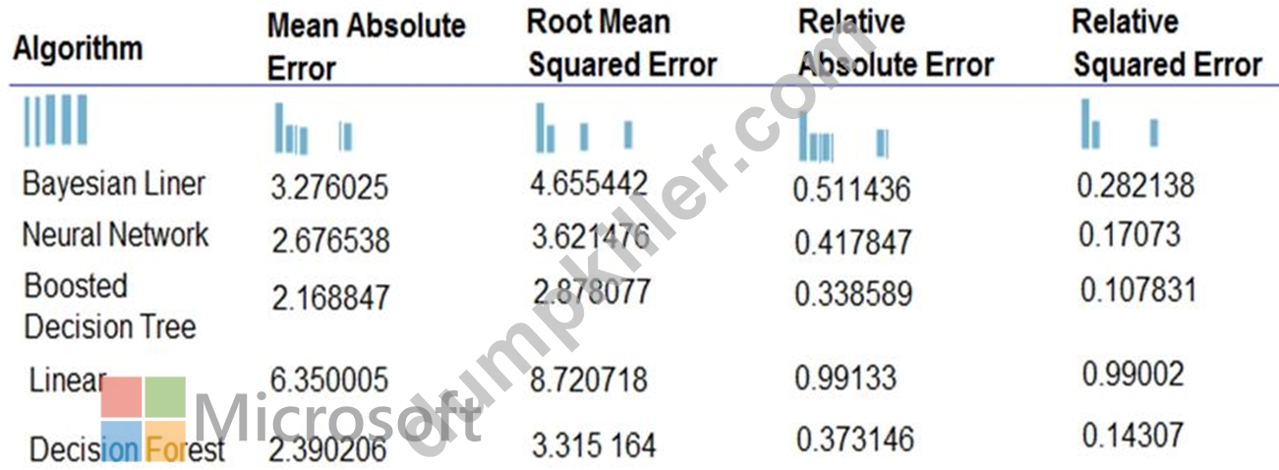
Task: Select the Relative Absolute Error header
Action: coord(896,43)
